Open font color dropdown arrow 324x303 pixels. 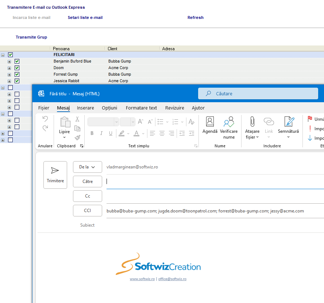(143, 133)
